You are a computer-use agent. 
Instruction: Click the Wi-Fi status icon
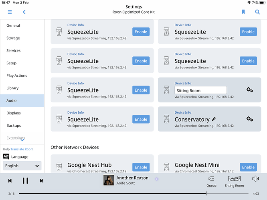click(x=249, y=2)
